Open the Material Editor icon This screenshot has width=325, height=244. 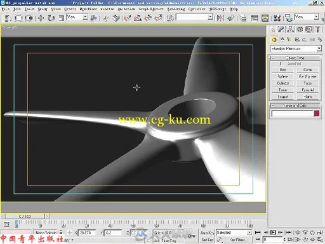coord(277,18)
